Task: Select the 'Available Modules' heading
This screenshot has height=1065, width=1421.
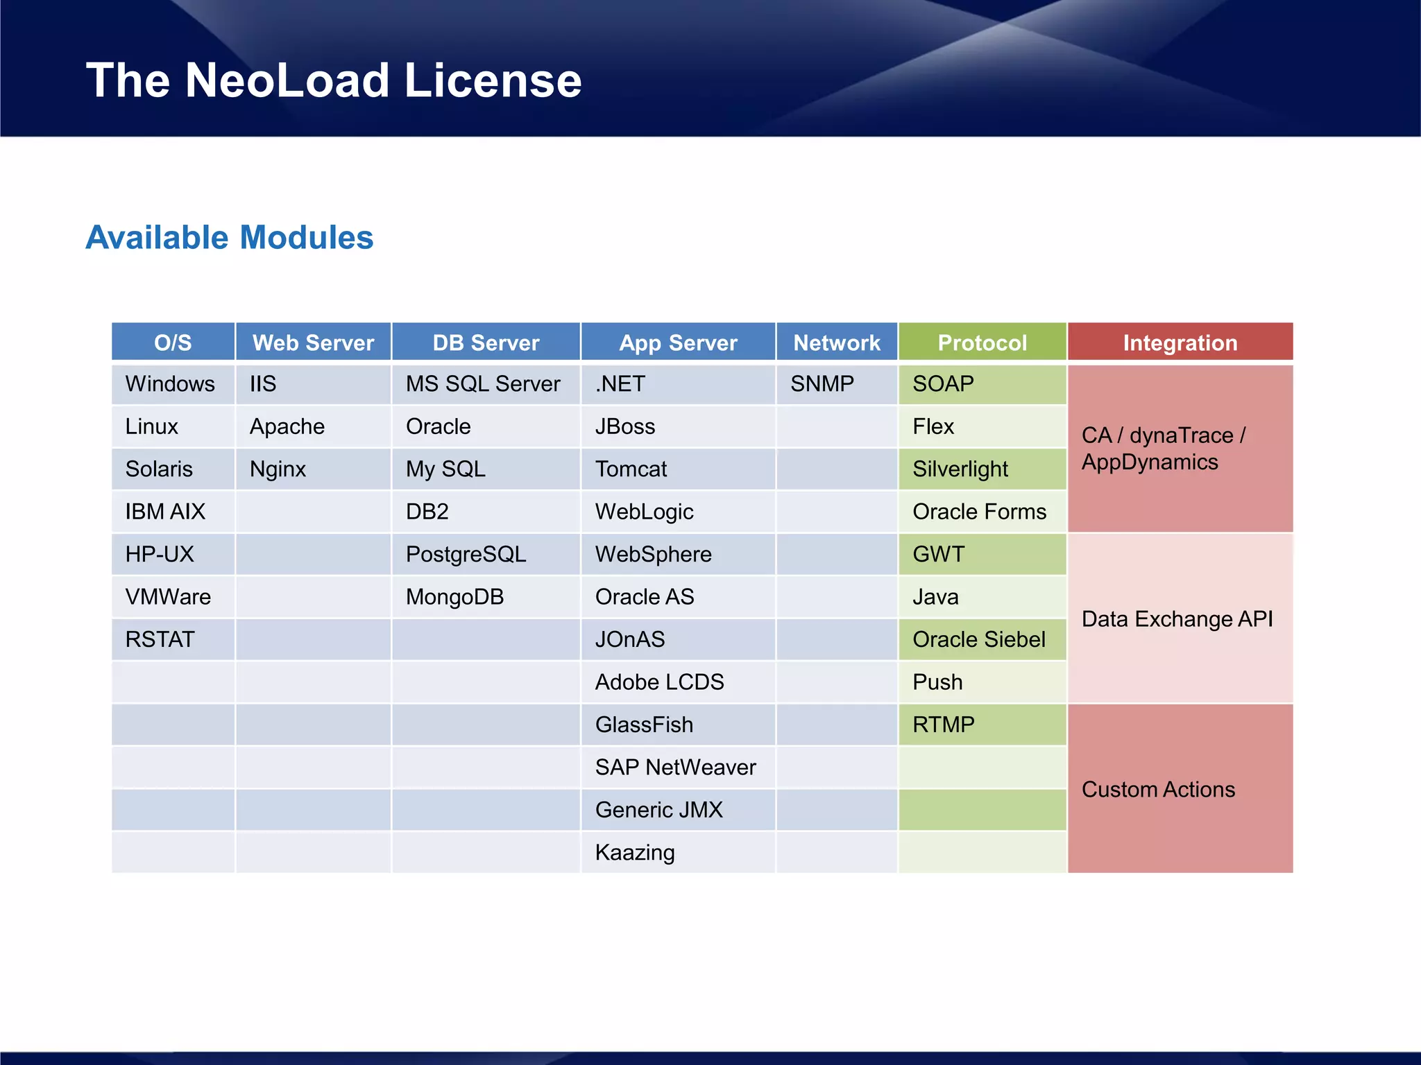Action: (x=230, y=238)
